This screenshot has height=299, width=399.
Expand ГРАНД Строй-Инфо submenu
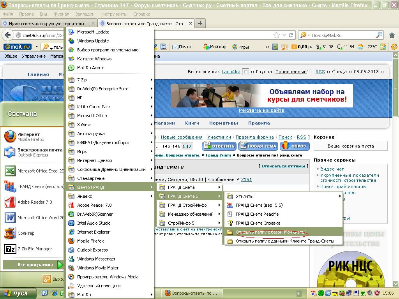[189, 205]
